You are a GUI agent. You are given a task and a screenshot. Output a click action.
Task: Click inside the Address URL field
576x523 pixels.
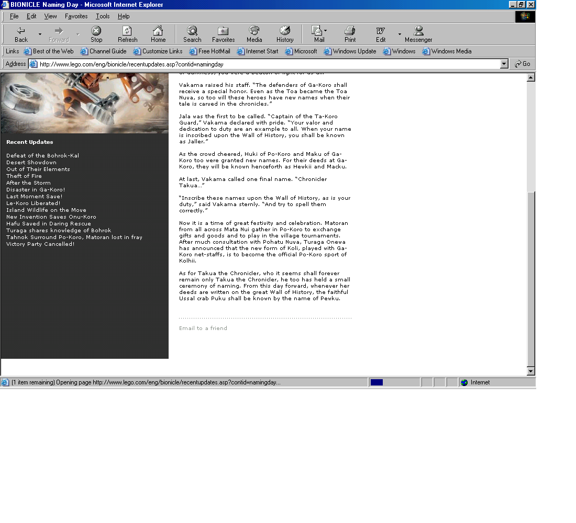[269, 64]
